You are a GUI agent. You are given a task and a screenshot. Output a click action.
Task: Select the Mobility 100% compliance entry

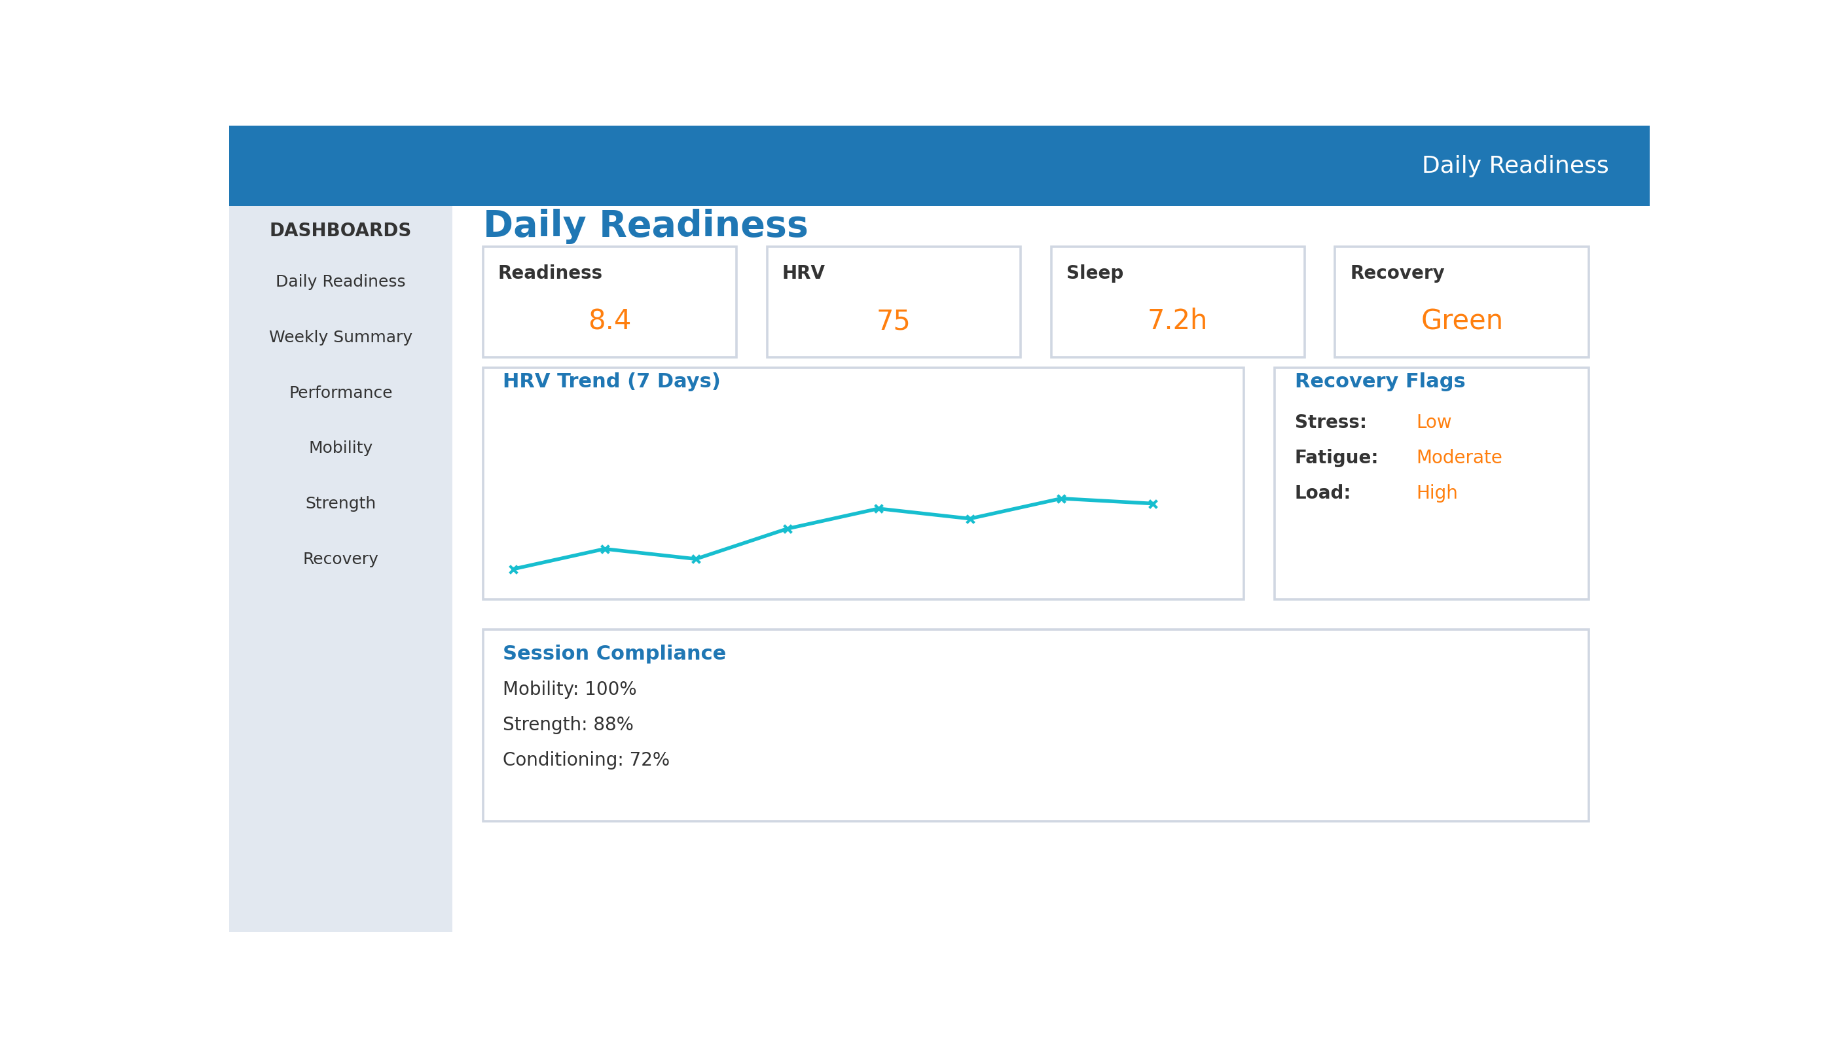[569, 688]
